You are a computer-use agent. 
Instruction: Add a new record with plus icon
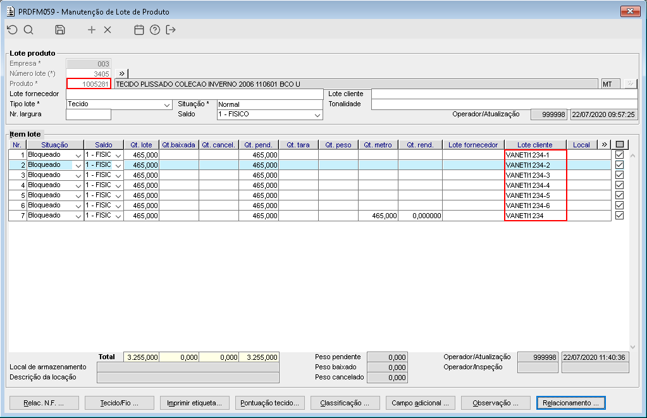point(92,30)
